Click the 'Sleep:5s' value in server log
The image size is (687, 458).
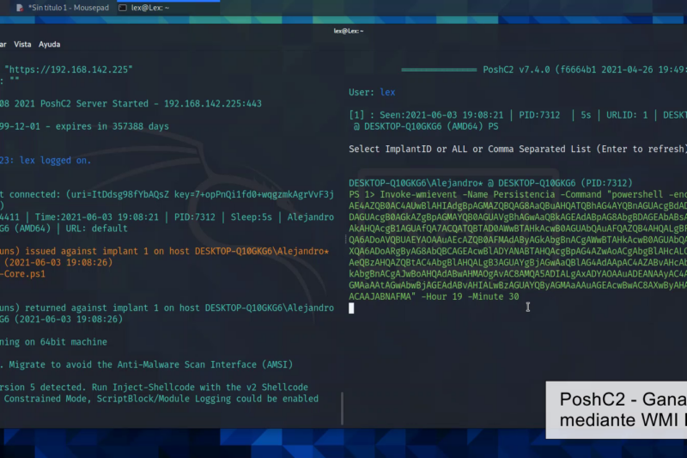252,217
